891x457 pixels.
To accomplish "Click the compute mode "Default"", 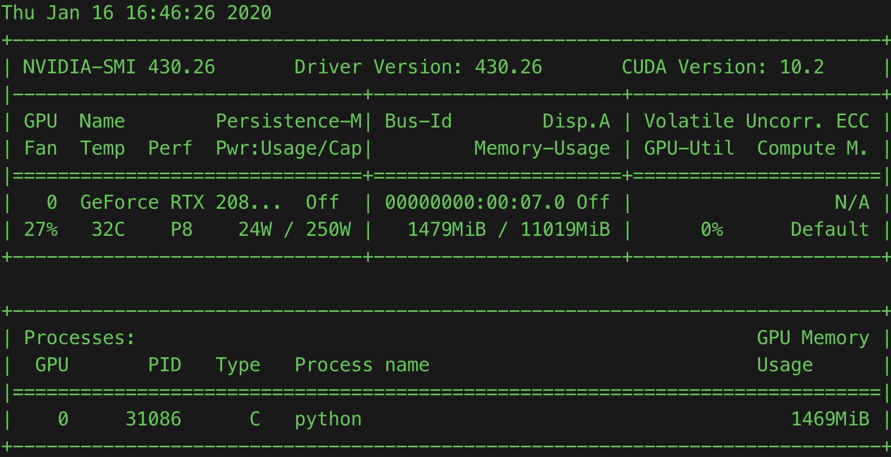I will (830, 229).
